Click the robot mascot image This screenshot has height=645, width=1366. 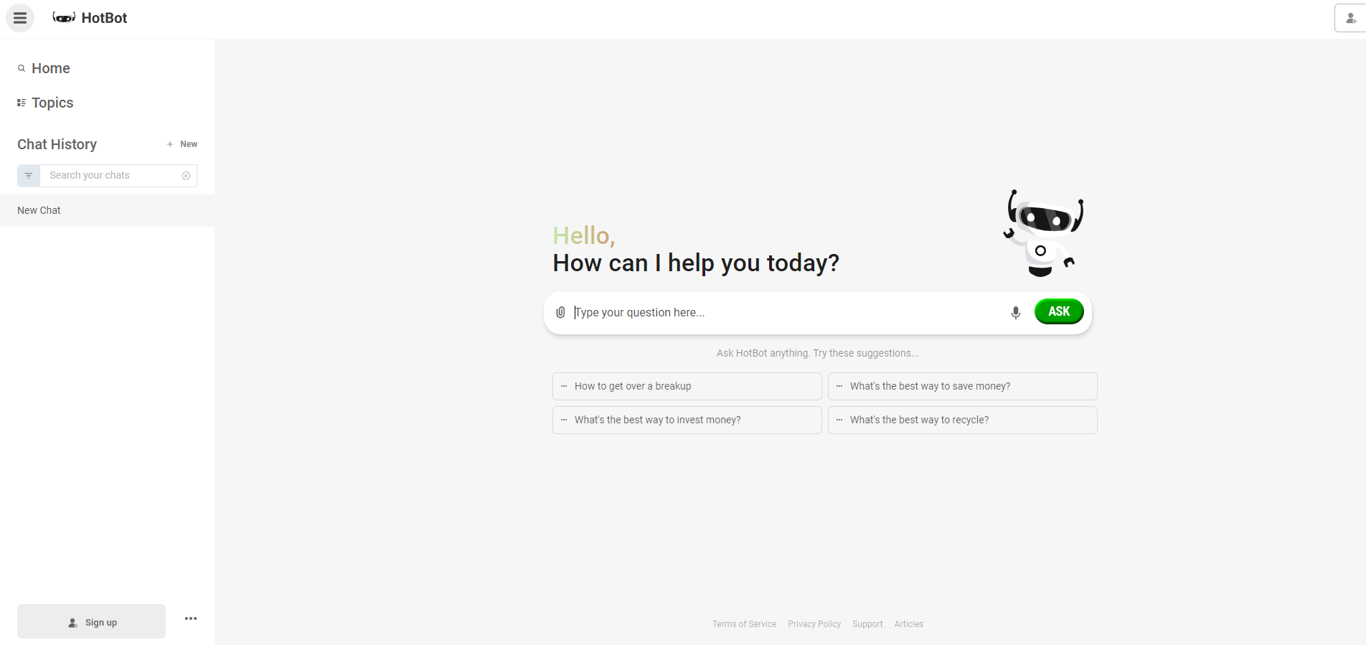click(1042, 233)
